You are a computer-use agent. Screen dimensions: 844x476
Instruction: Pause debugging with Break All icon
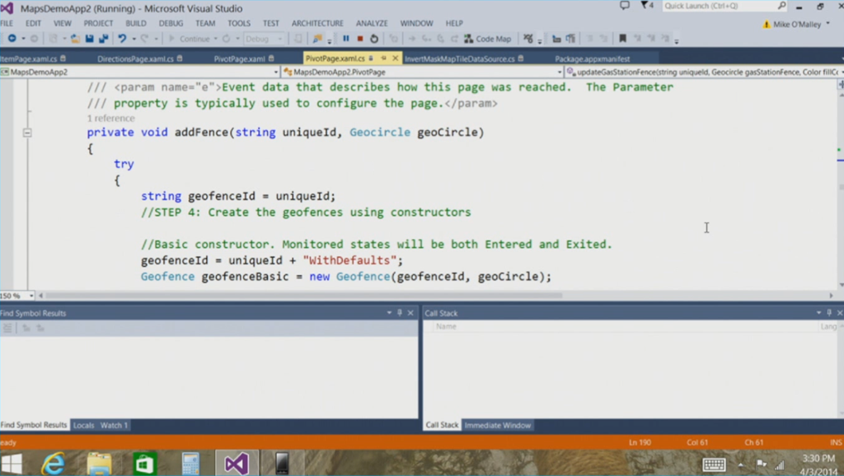(346, 39)
